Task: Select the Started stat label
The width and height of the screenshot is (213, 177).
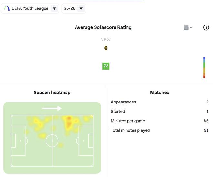Action: pos(118,111)
